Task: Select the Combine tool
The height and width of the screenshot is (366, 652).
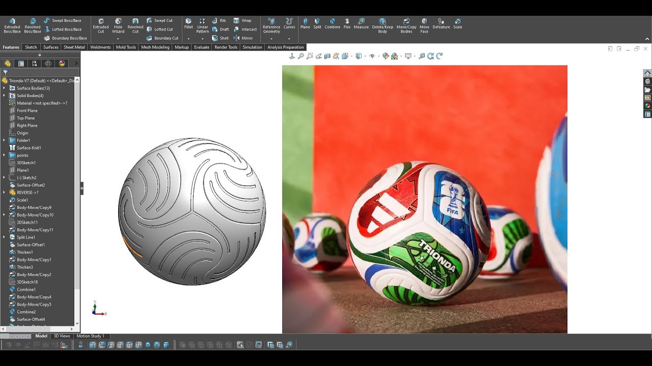Action: click(332, 23)
